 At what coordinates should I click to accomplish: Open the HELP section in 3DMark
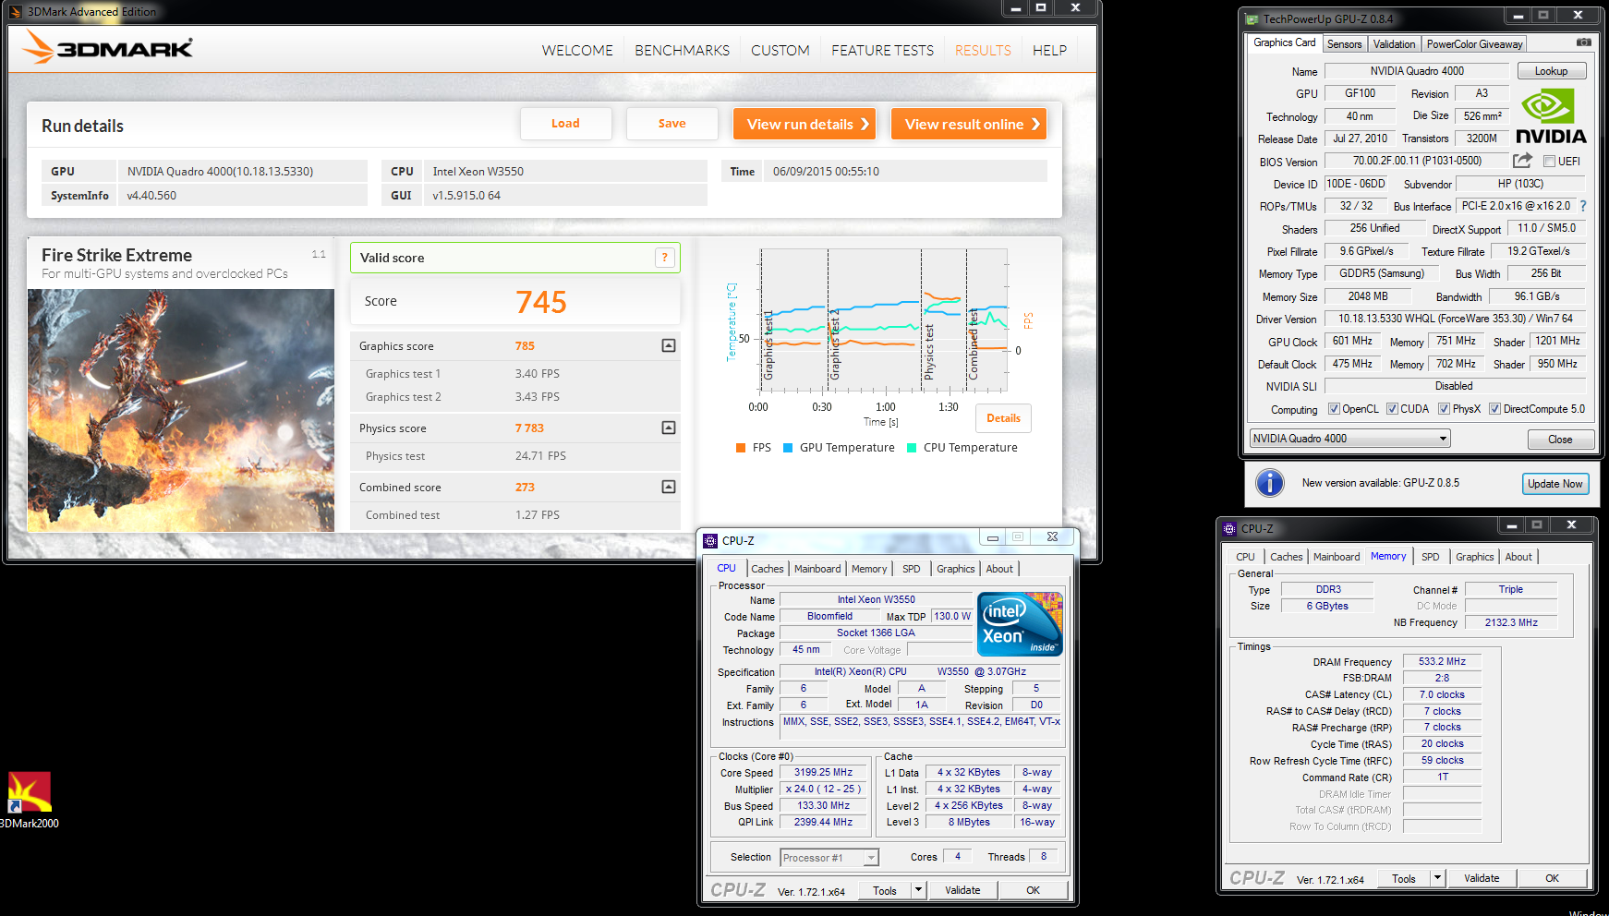[1049, 51]
